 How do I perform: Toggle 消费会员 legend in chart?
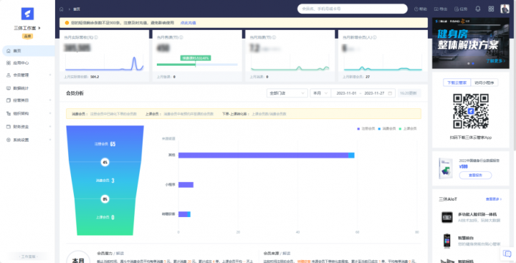pyautogui.click(x=387, y=129)
